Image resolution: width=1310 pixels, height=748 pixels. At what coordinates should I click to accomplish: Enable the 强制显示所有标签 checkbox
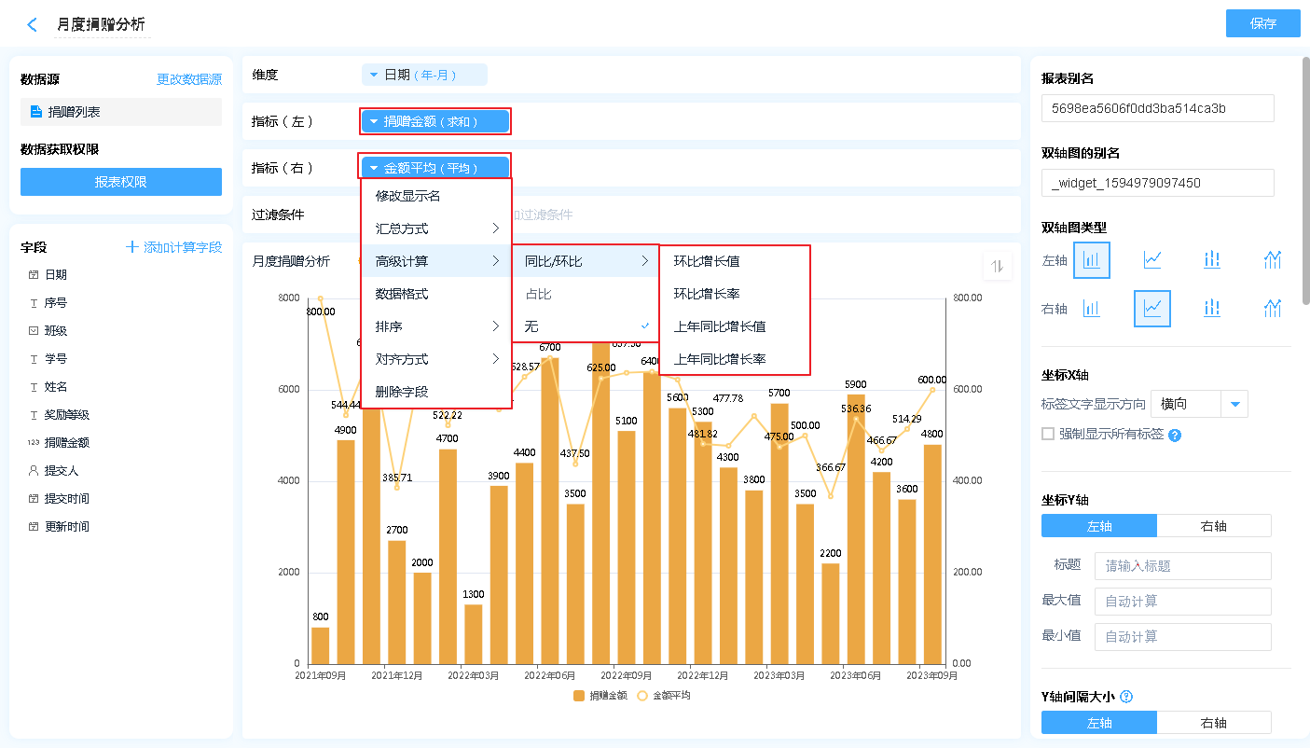(x=1048, y=434)
